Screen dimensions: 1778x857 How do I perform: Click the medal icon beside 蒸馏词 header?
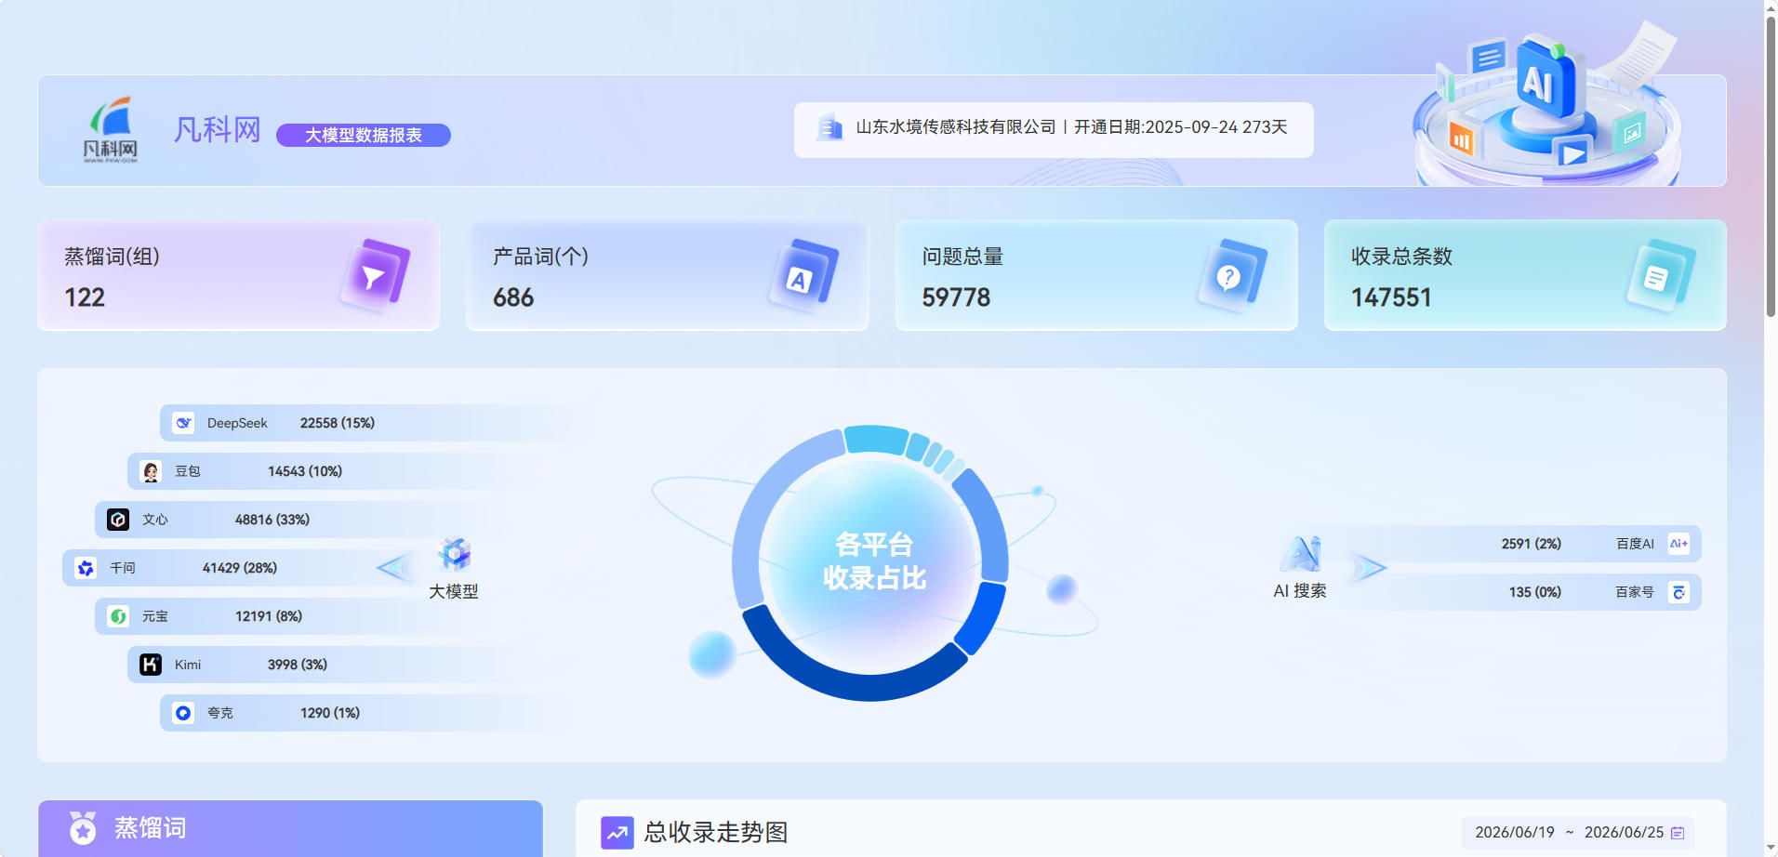83,827
